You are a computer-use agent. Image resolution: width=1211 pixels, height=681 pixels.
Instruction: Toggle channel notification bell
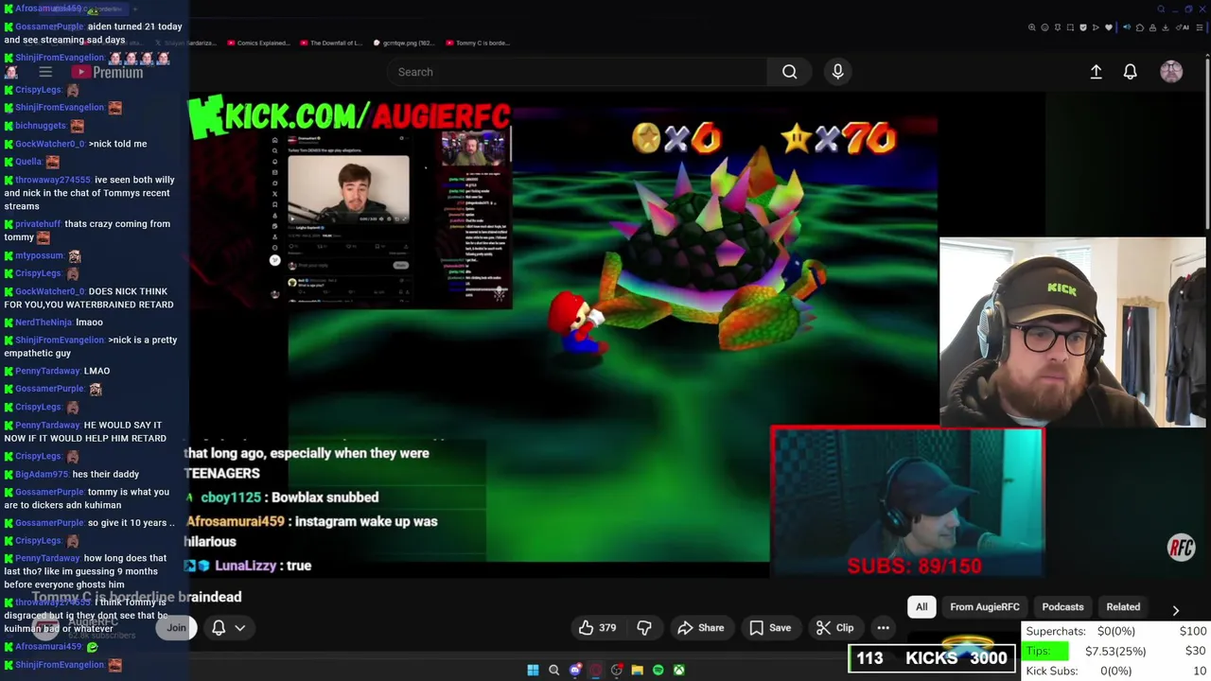point(219,628)
